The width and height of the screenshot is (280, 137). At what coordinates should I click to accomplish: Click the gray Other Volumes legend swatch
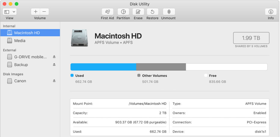pyautogui.click(x=139, y=76)
